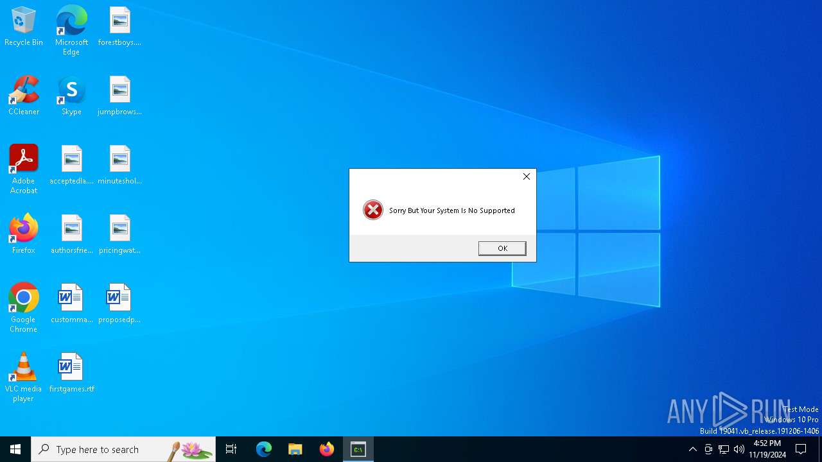Click the red error icon in dialog
The image size is (822, 462).
point(373,210)
